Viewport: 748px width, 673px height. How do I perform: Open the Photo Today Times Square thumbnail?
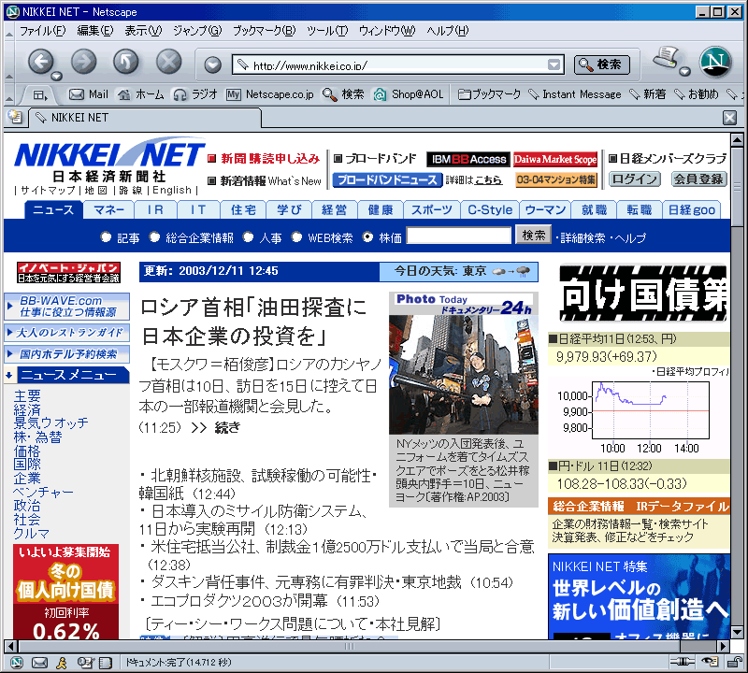(464, 375)
